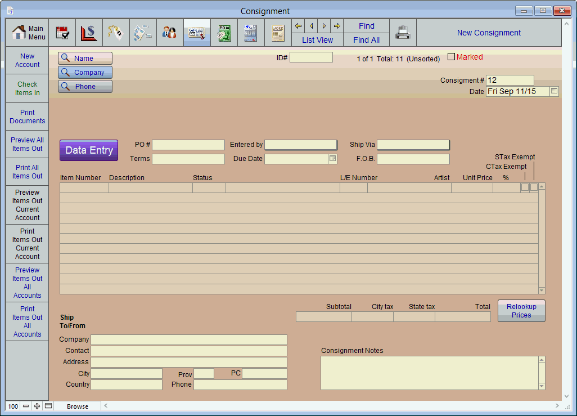This screenshot has height=416, width=577.
Task: Open the Purchase Orders (P.O.#) toolbar icon
Action: click(224, 32)
